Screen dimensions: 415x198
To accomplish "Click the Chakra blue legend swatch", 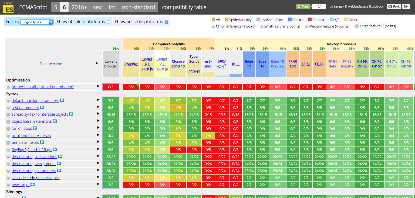I will pyautogui.click(x=290, y=19).
